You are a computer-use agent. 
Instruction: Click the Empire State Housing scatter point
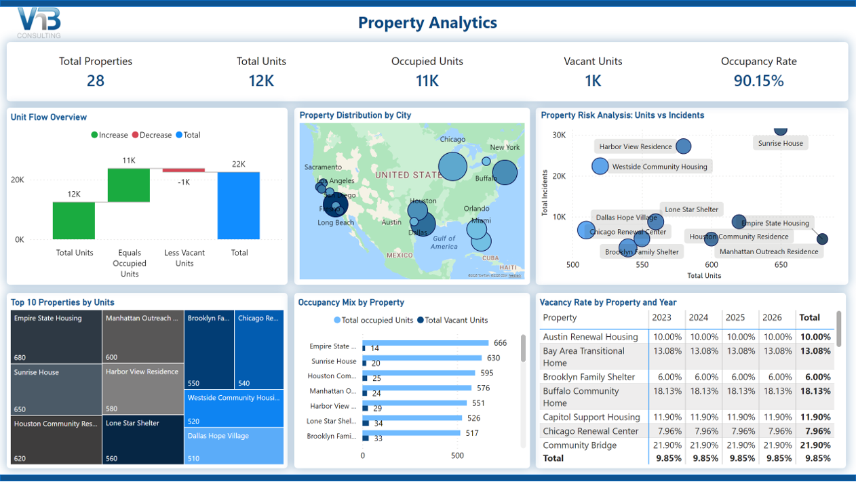(x=822, y=239)
